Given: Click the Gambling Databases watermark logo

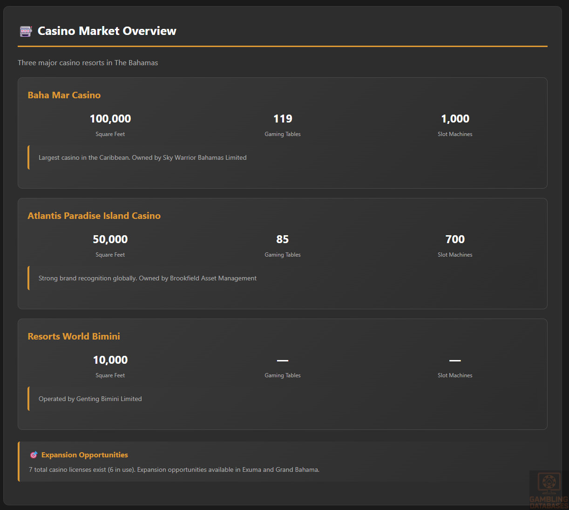Looking at the screenshot, I should tap(549, 490).
